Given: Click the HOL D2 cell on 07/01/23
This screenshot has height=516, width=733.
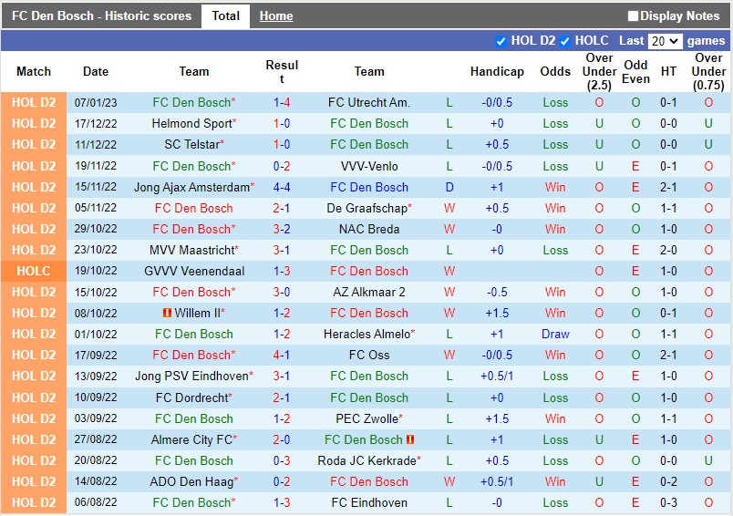Looking at the screenshot, I should pyautogui.click(x=34, y=102).
